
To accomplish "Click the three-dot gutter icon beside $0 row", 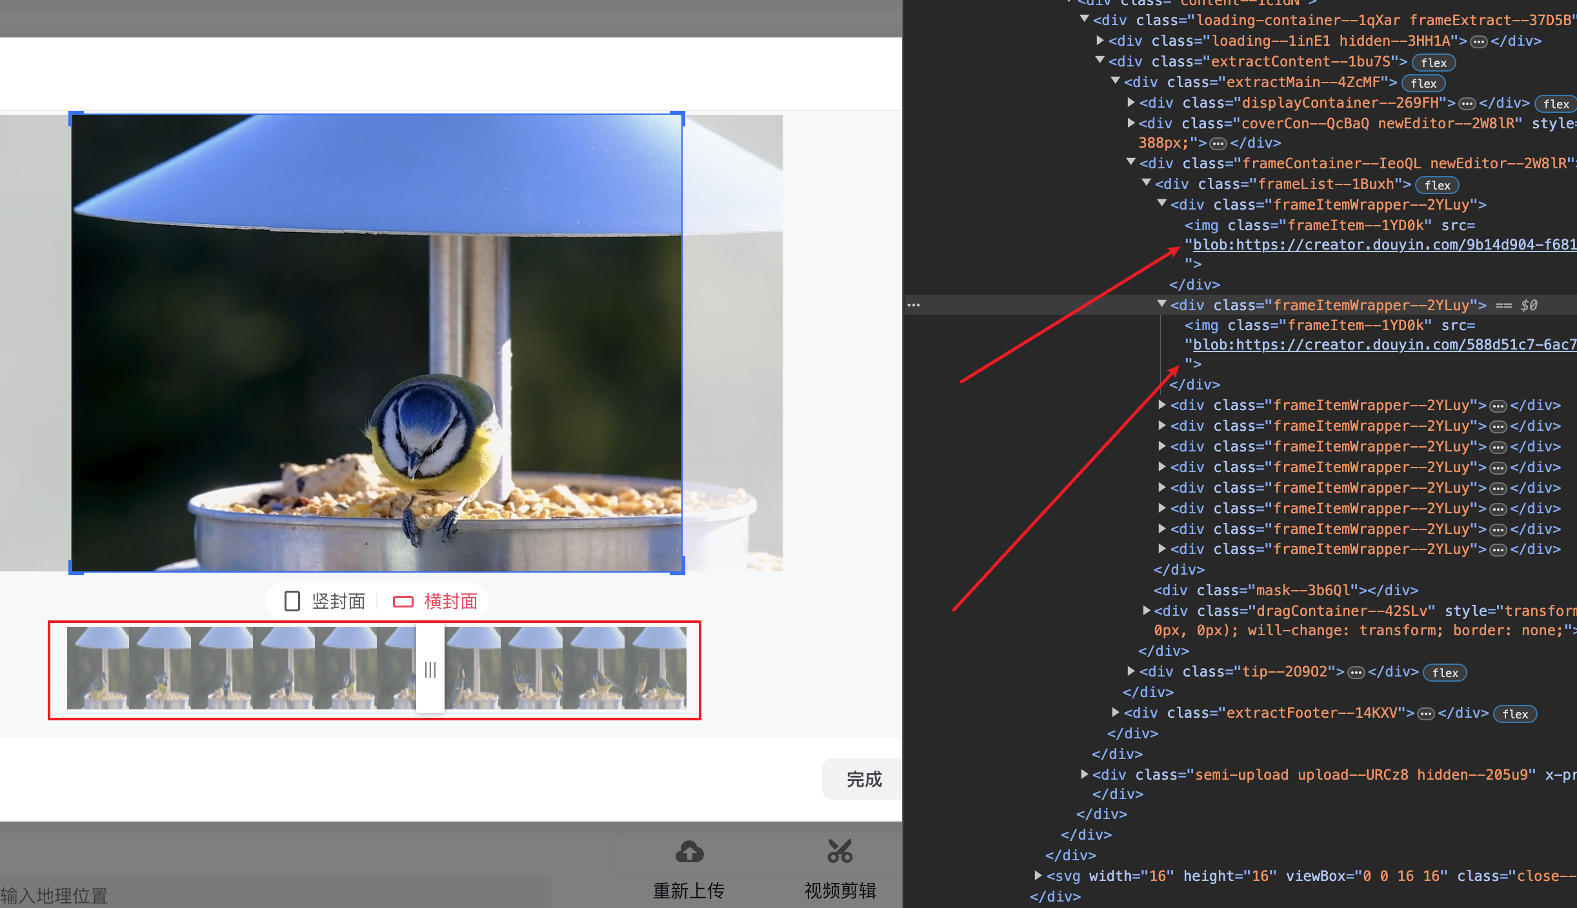I will pyautogui.click(x=914, y=304).
